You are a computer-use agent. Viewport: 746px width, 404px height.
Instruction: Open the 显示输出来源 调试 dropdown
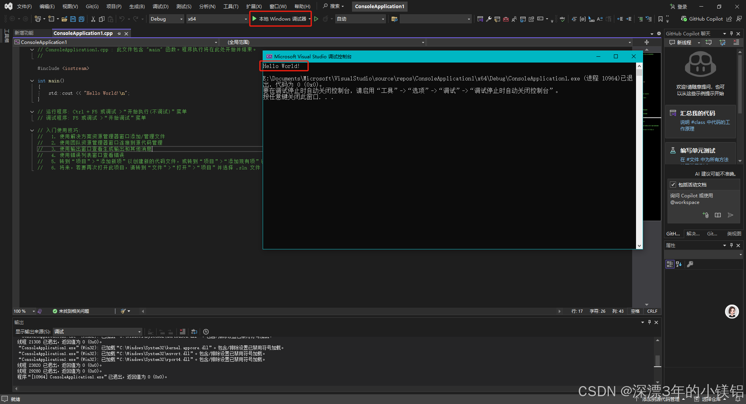(97, 332)
